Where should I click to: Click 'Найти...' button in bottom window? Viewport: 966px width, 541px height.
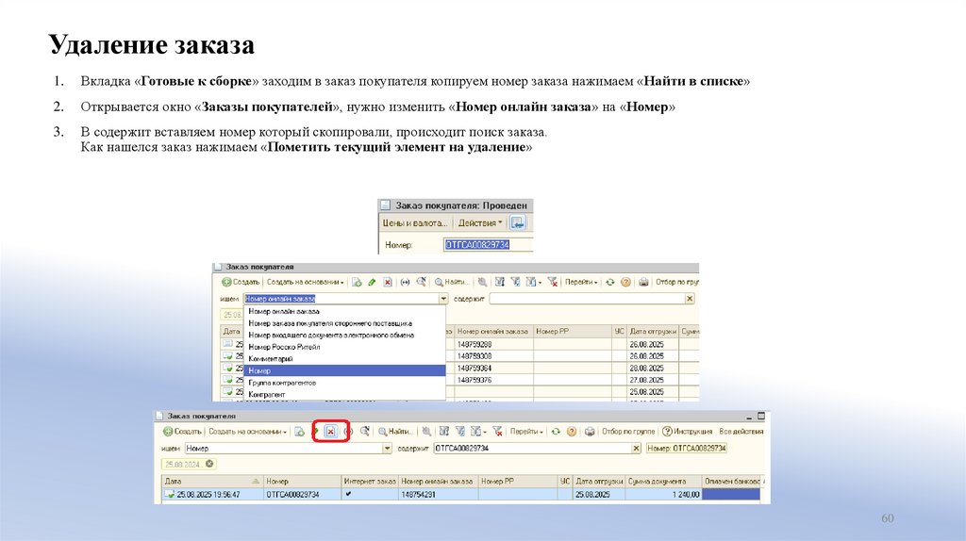(x=396, y=432)
